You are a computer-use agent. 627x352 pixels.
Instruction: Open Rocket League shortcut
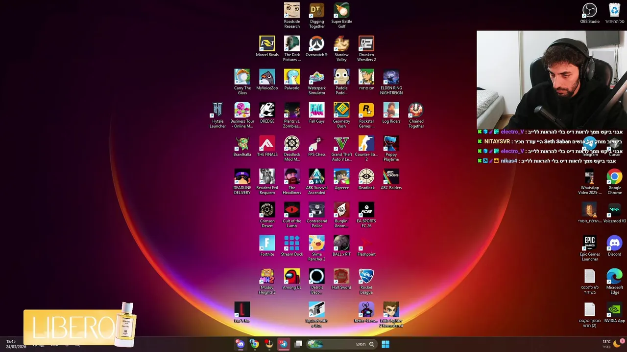click(x=366, y=282)
